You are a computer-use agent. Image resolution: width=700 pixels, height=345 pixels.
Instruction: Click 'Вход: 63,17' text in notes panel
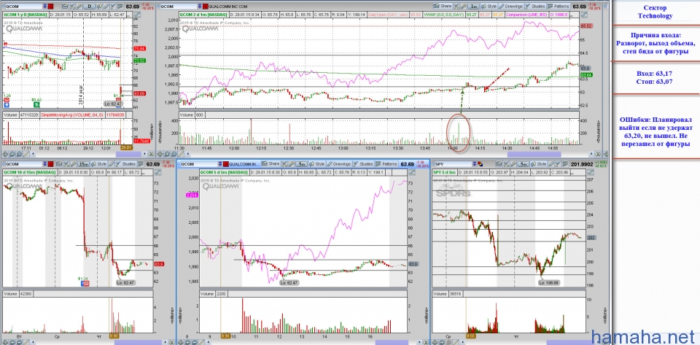click(x=655, y=73)
